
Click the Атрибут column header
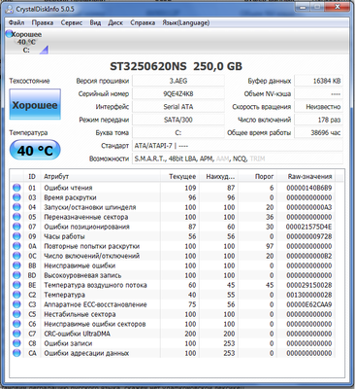100,177
